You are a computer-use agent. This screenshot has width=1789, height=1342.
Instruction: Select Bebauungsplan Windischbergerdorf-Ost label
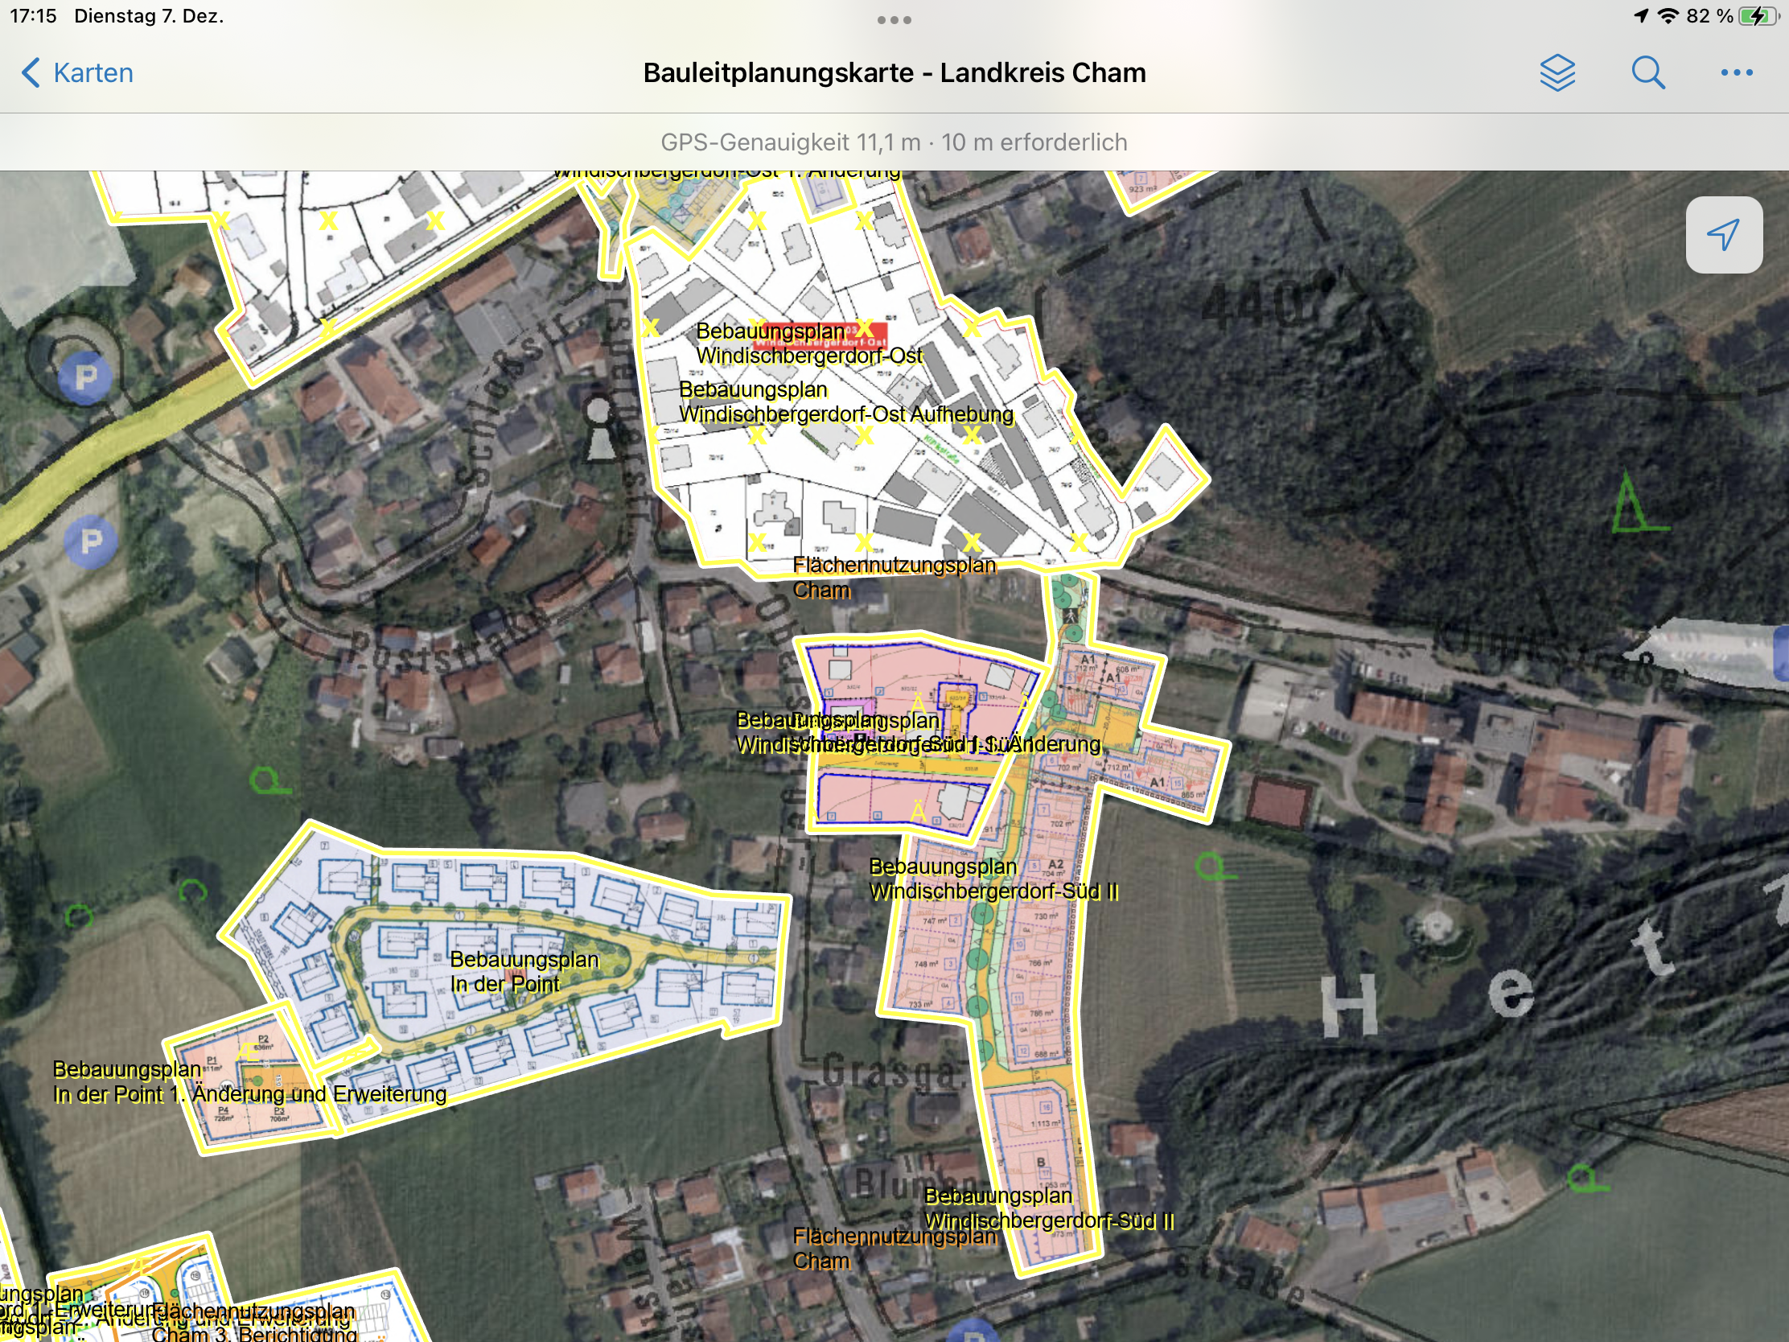tap(808, 344)
